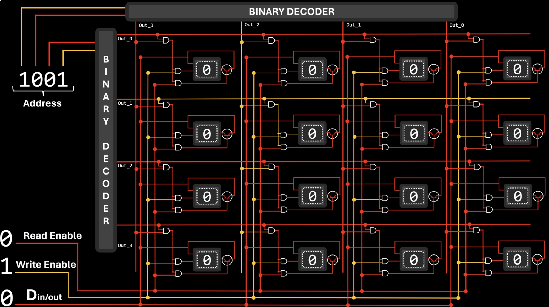The image size is (549, 307).
Task: Click the Address label
Action: [x=42, y=103]
